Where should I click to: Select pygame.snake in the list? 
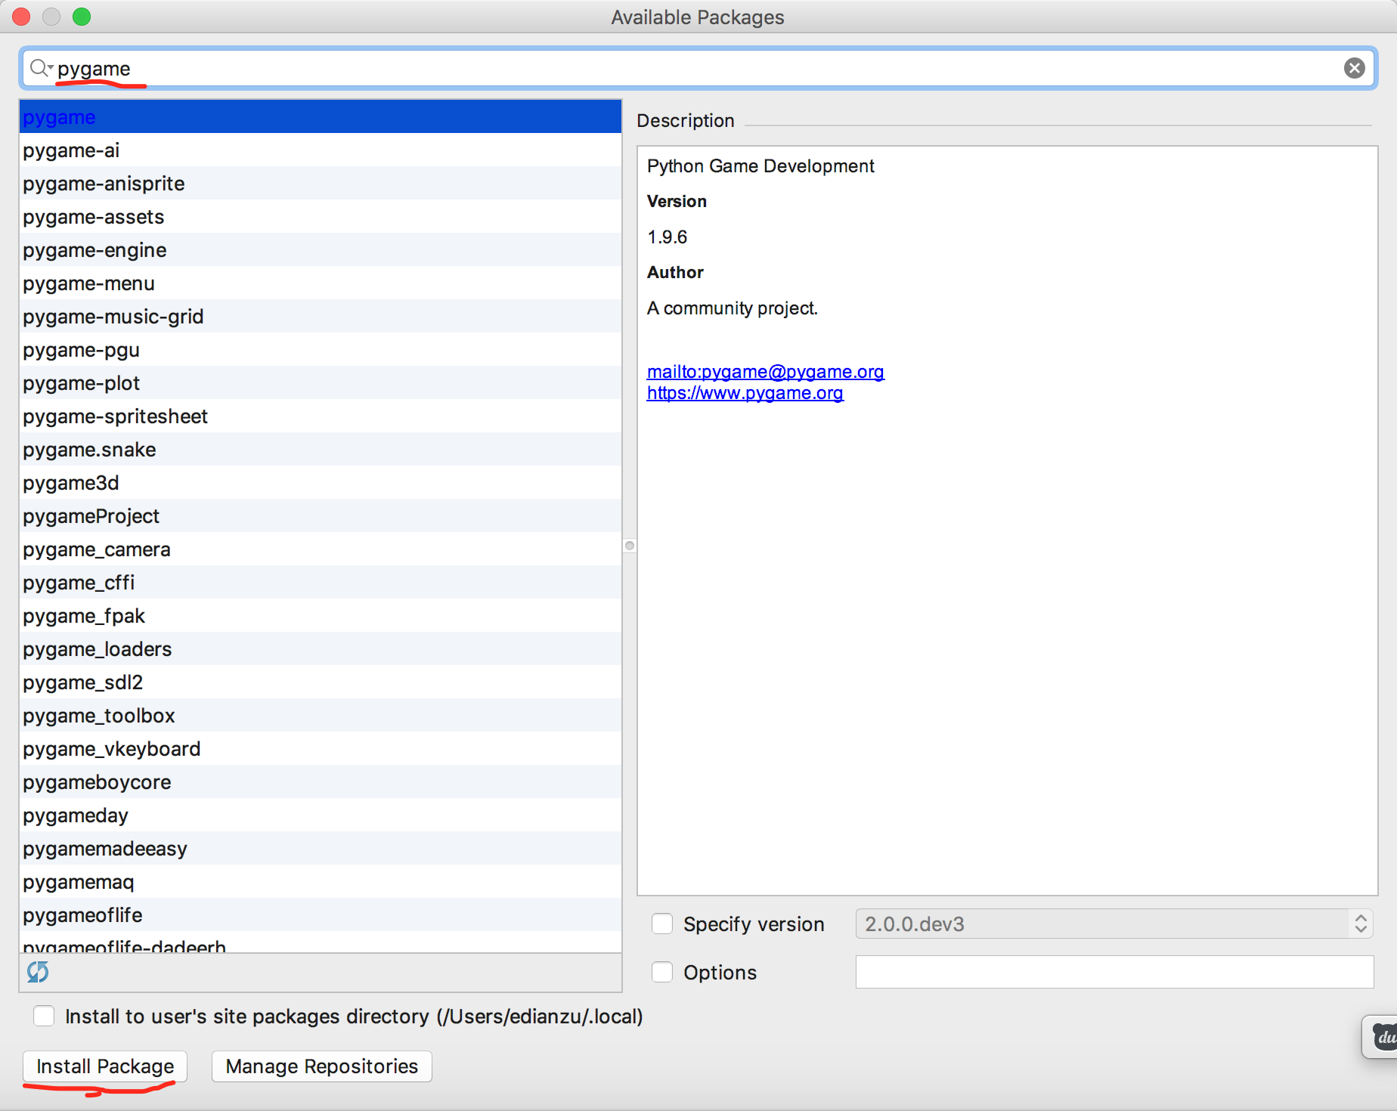click(x=321, y=450)
